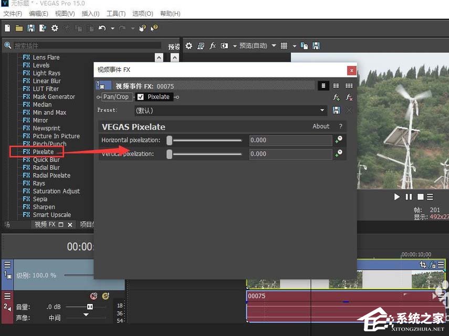The image size is (449, 336).
Task: Expand the undo history dropdown arrow
Action: 112,28
